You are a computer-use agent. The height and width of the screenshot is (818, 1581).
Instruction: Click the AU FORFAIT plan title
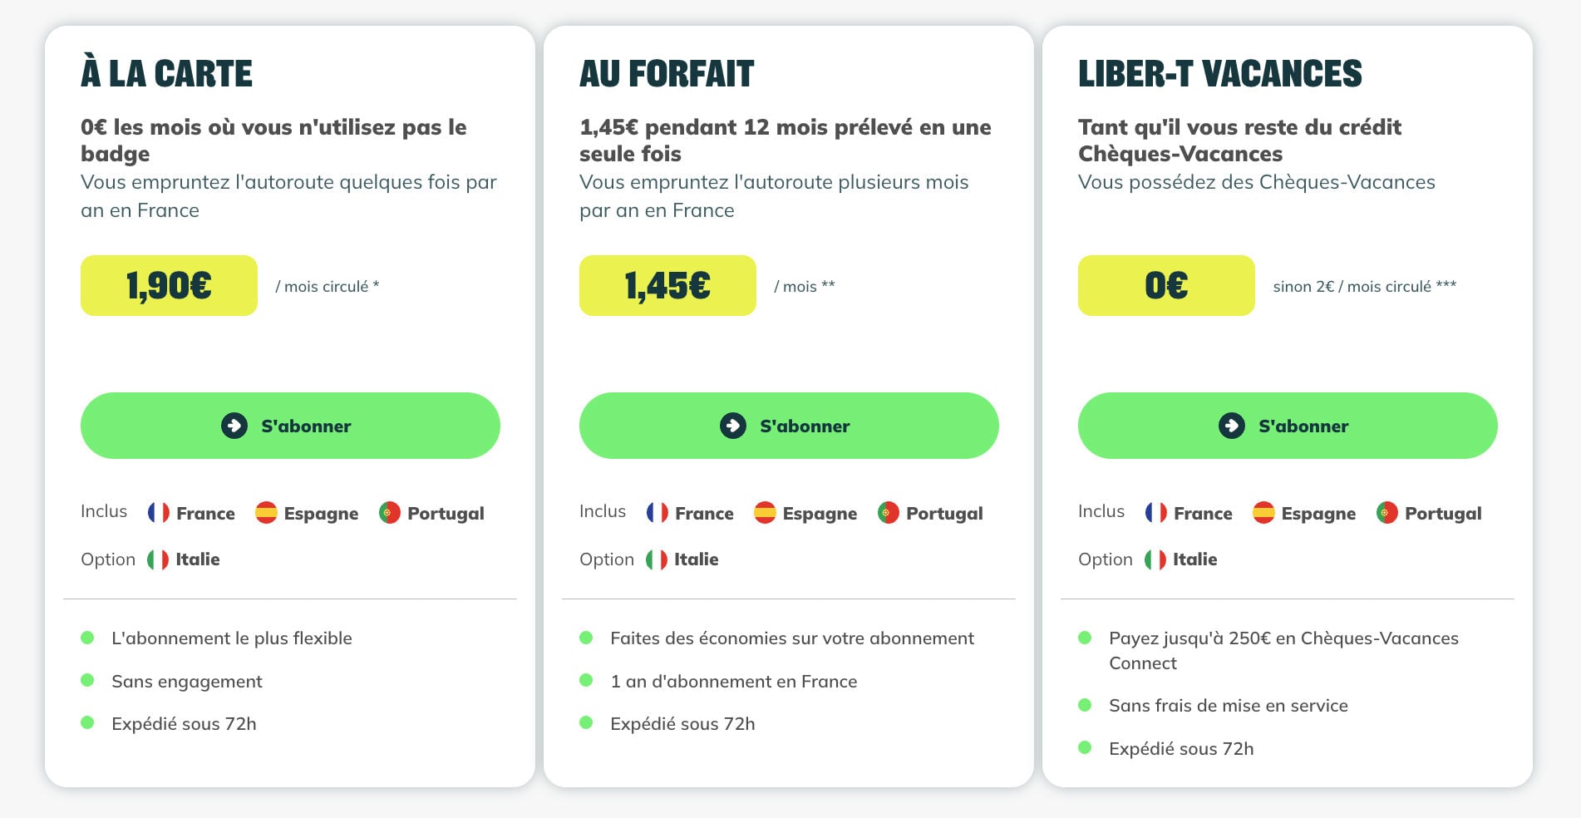coord(667,73)
